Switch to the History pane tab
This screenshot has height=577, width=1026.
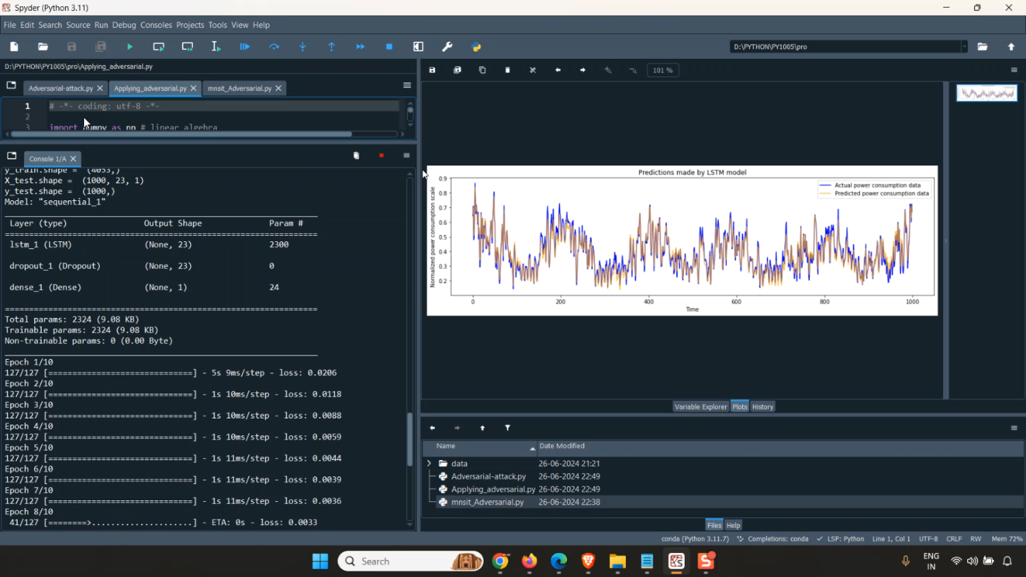click(x=763, y=407)
